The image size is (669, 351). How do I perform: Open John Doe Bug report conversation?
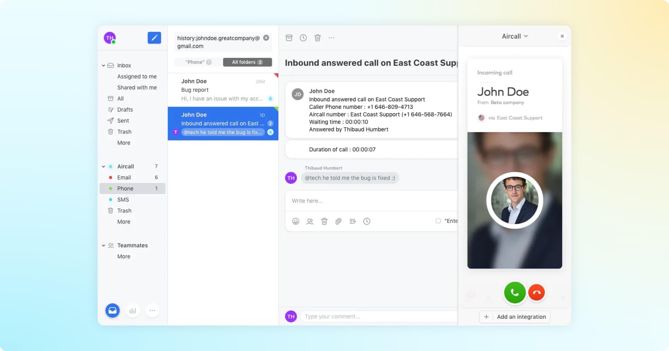223,90
